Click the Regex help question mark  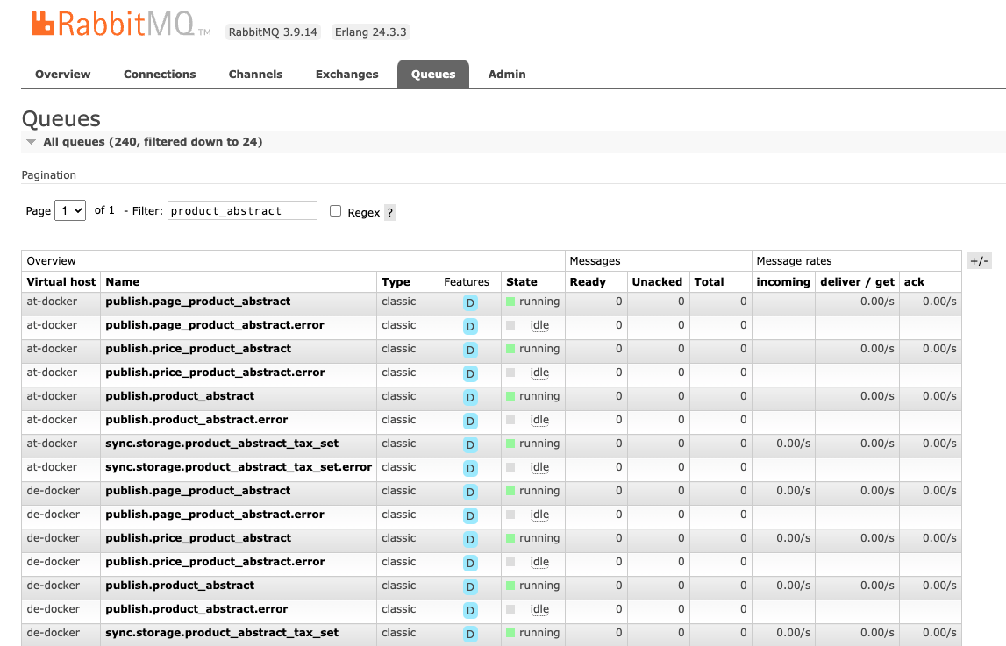pos(390,212)
